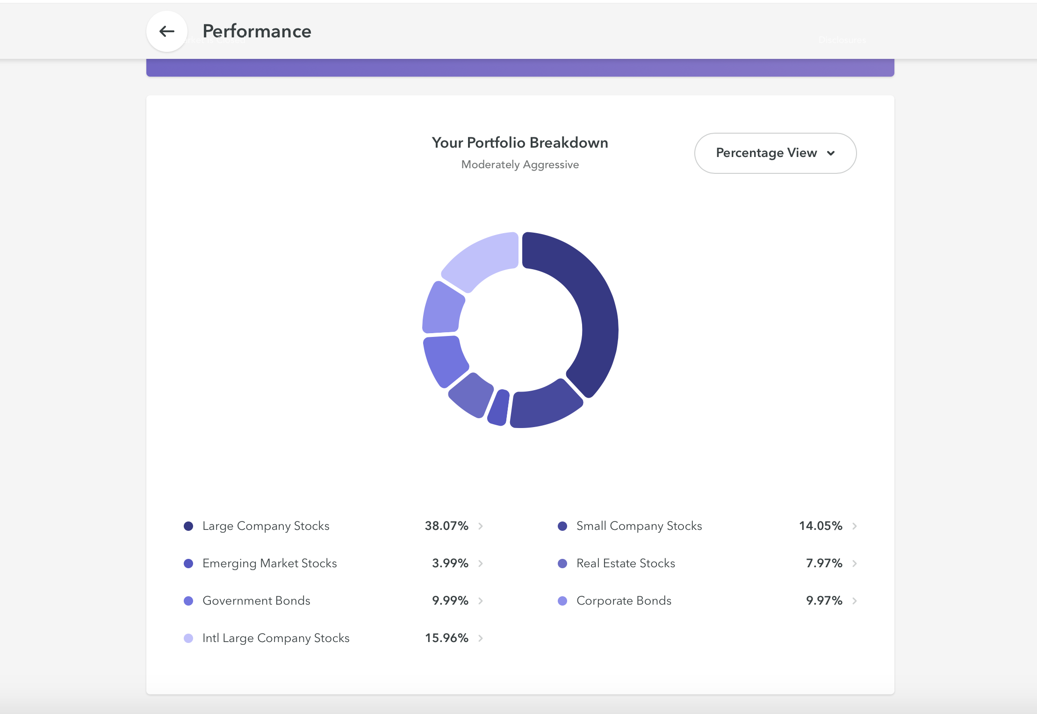The image size is (1037, 714).
Task: Select the Large Company Stocks label
Action: coord(266,526)
